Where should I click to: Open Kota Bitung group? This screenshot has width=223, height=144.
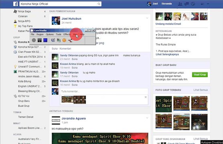point(24,81)
